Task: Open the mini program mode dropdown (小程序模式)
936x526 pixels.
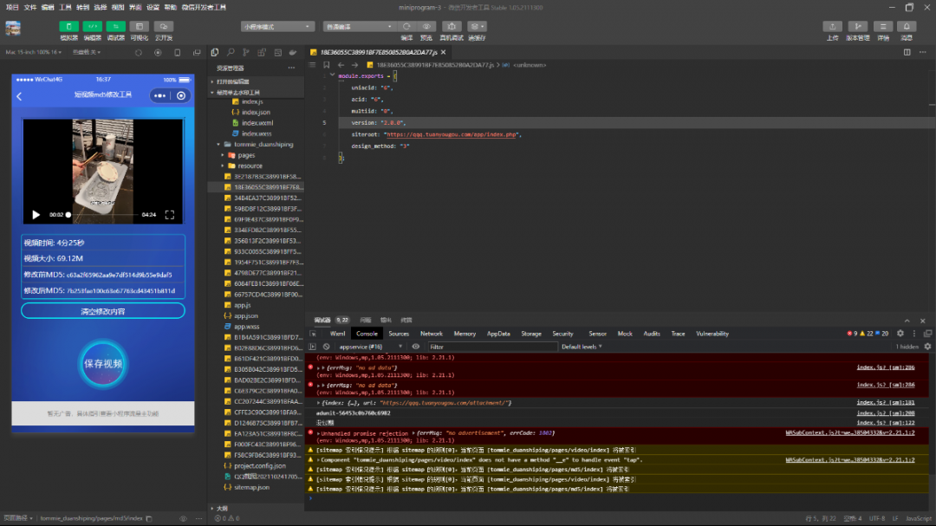Action: pos(277,26)
